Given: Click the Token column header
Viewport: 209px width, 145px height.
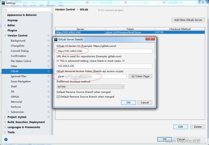Looking at the screenshot, I should 130,29.
